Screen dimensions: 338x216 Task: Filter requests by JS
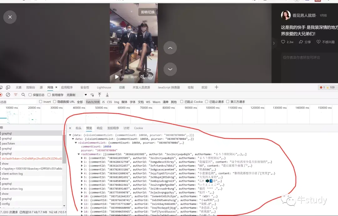click(103, 102)
